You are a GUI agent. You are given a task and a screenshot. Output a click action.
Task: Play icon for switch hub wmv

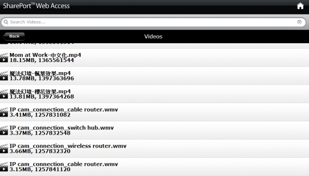(x=4, y=130)
